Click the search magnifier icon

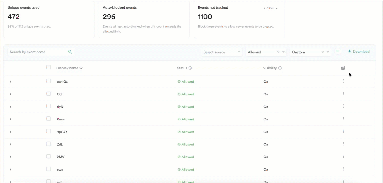[70, 52]
